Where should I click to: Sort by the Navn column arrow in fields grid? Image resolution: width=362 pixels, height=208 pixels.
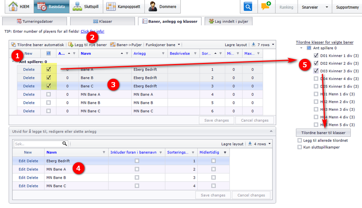[122, 54]
